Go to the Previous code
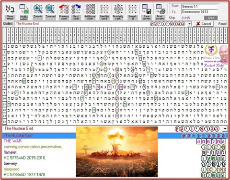The image size is (230, 180). click(64, 9)
